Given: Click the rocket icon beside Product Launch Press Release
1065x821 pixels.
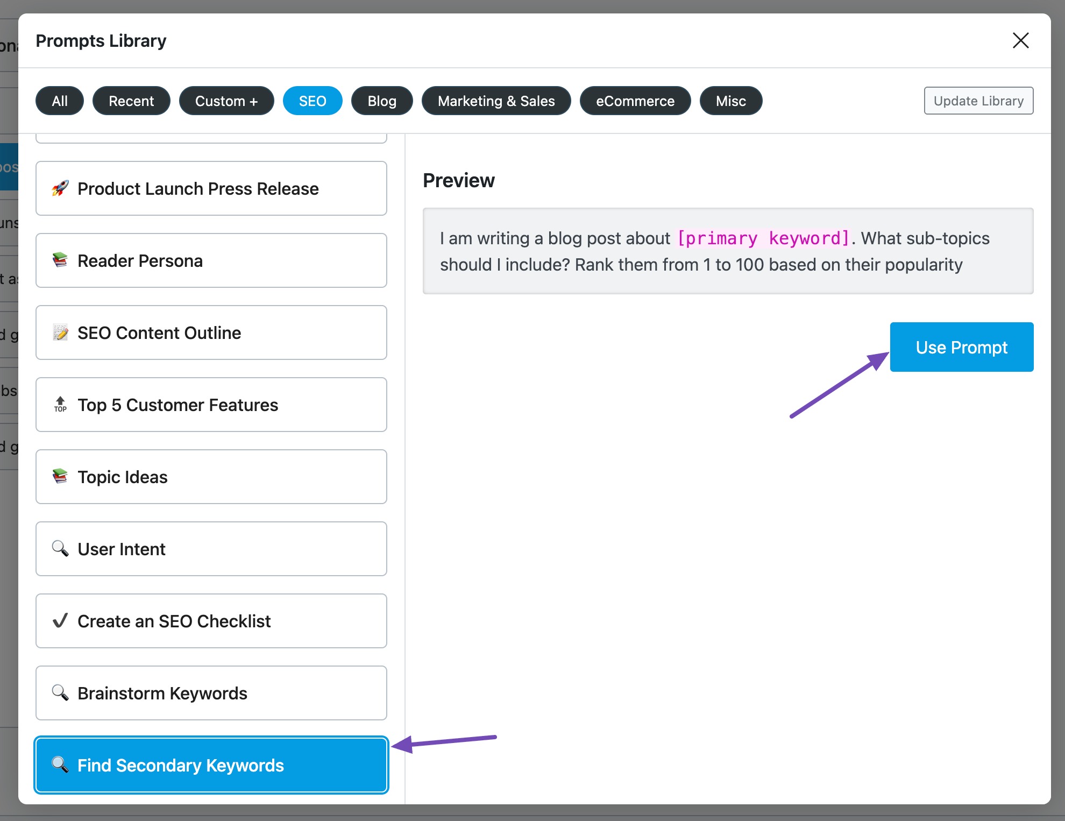Looking at the screenshot, I should coord(60,188).
